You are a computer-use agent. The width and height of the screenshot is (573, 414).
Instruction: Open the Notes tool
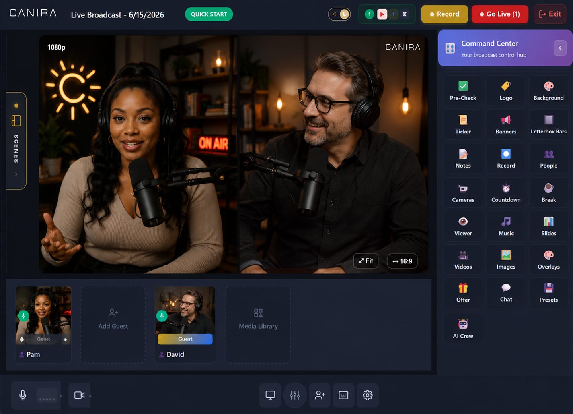coord(463,159)
